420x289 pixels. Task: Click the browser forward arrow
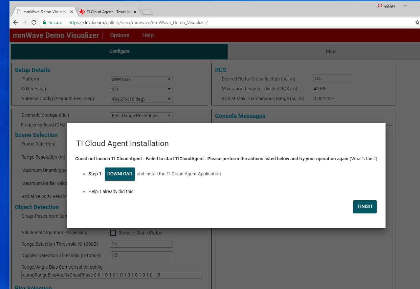(25, 22)
